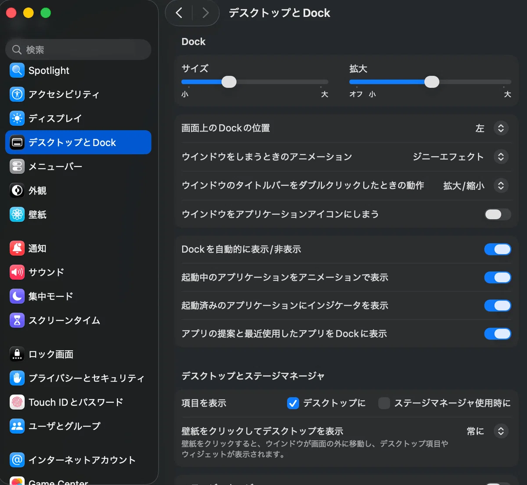Image resolution: width=527 pixels, height=485 pixels.
Task: Select アクセシビリティ in the sidebar
Action: [78, 94]
